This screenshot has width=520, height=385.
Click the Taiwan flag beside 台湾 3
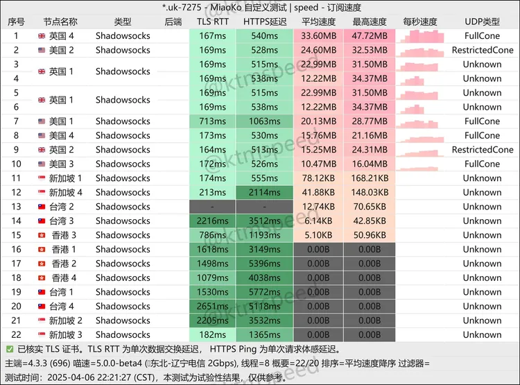coord(42,221)
